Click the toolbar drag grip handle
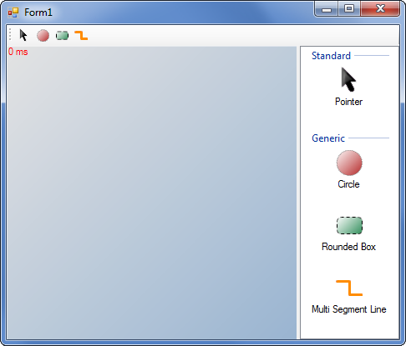The width and height of the screenshot is (406, 346). click(x=10, y=35)
